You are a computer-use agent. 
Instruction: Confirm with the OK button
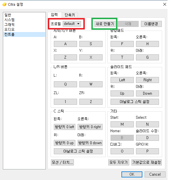click(x=132, y=174)
